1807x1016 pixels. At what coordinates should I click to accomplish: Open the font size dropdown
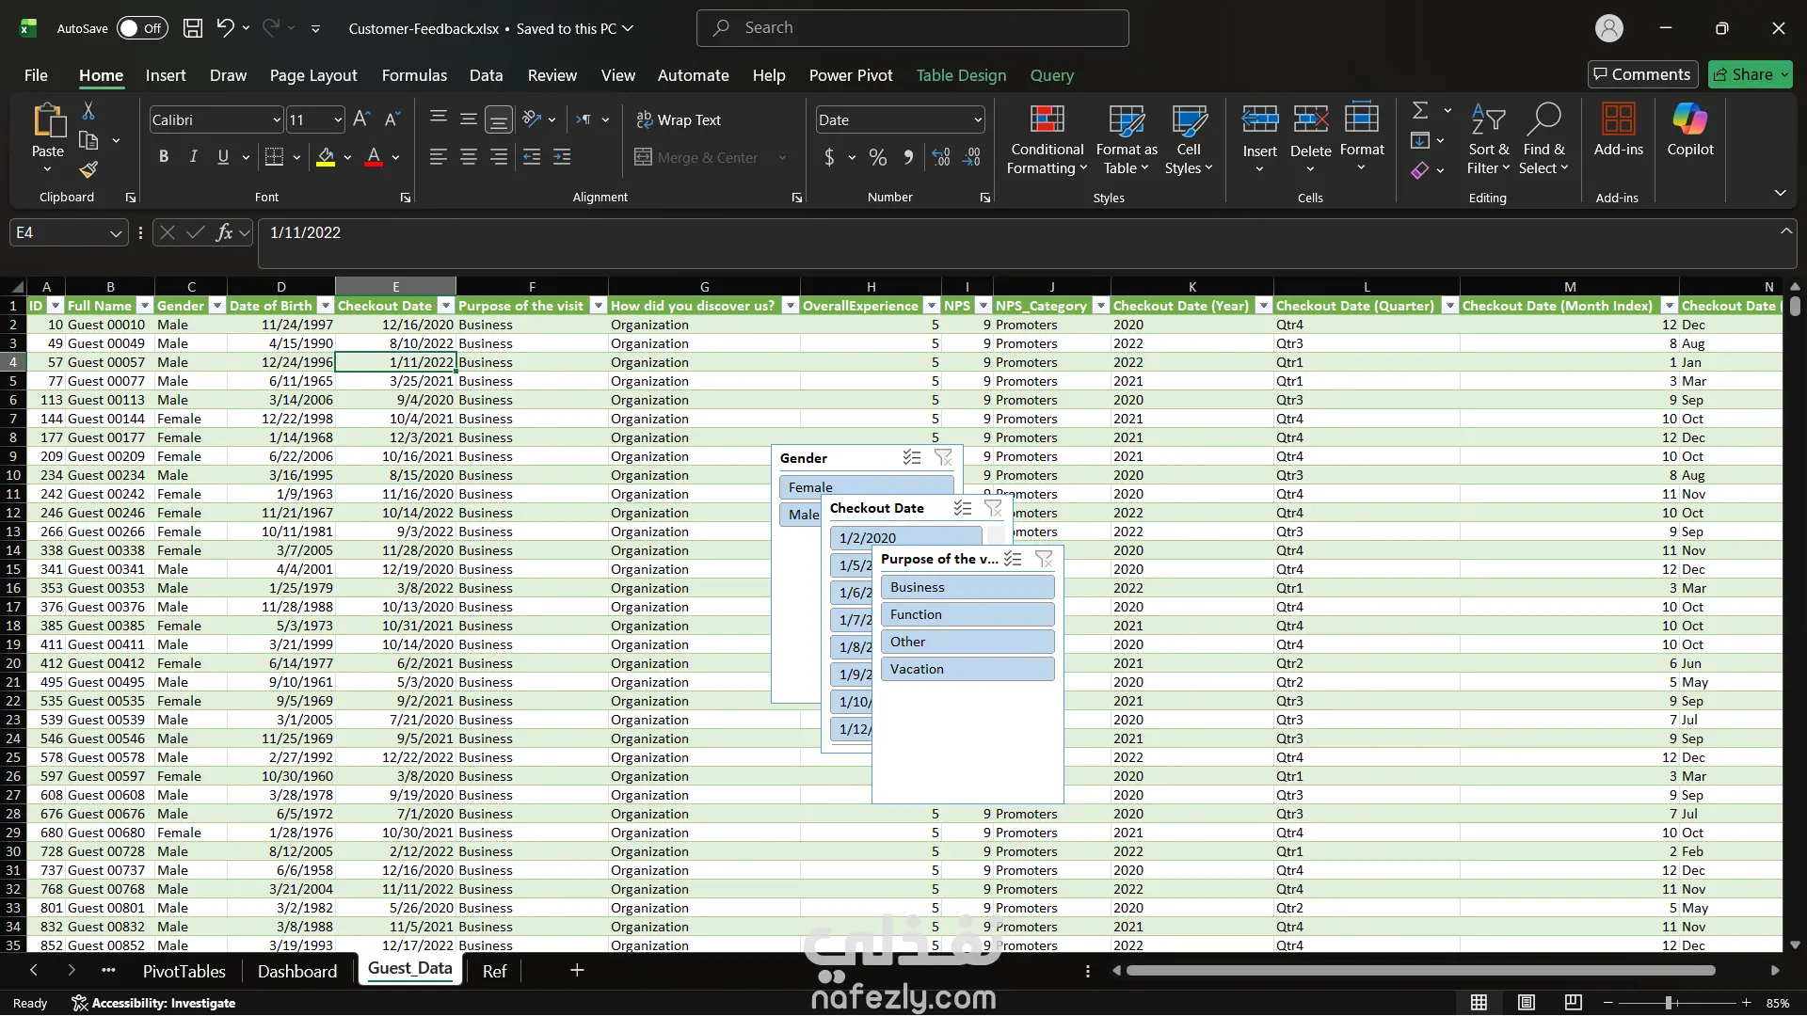tap(338, 119)
